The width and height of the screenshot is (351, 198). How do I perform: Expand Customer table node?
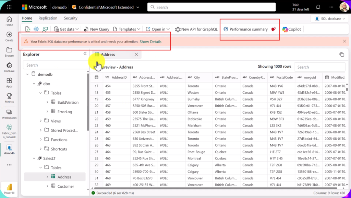pos(47,186)
